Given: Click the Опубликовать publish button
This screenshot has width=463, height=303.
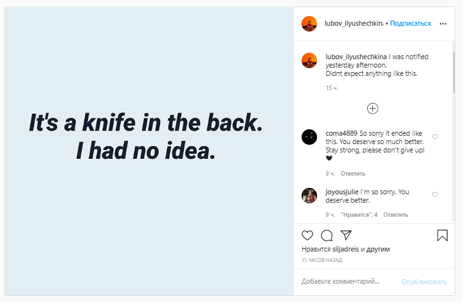Looking at the screenshot, I should pos(424,282).
